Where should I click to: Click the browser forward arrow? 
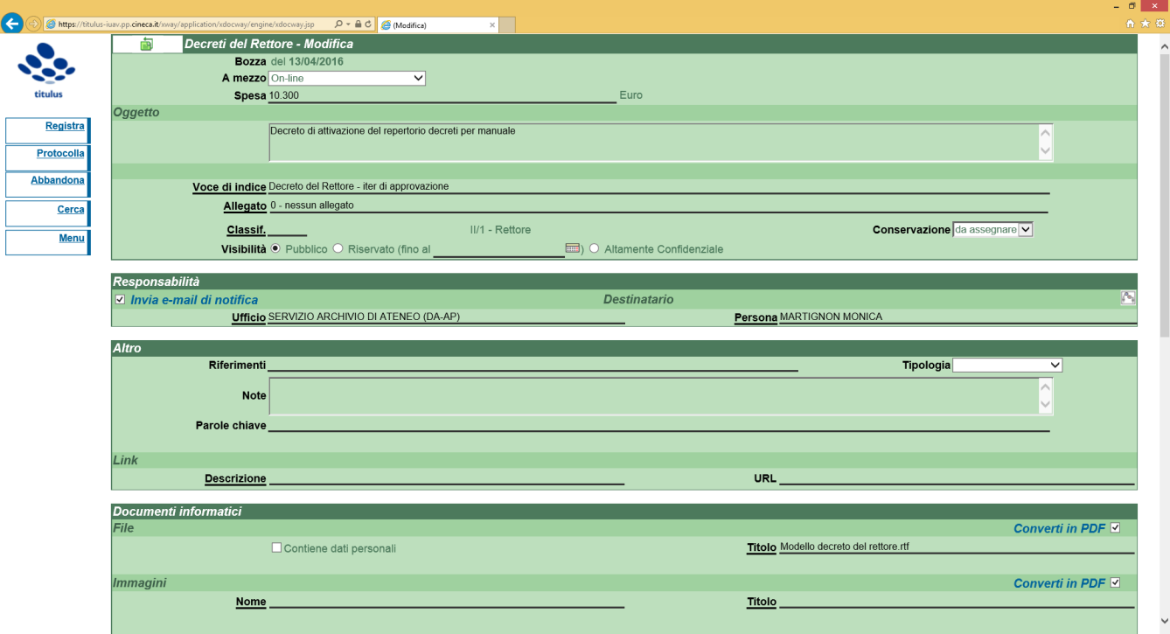[33, 24]
